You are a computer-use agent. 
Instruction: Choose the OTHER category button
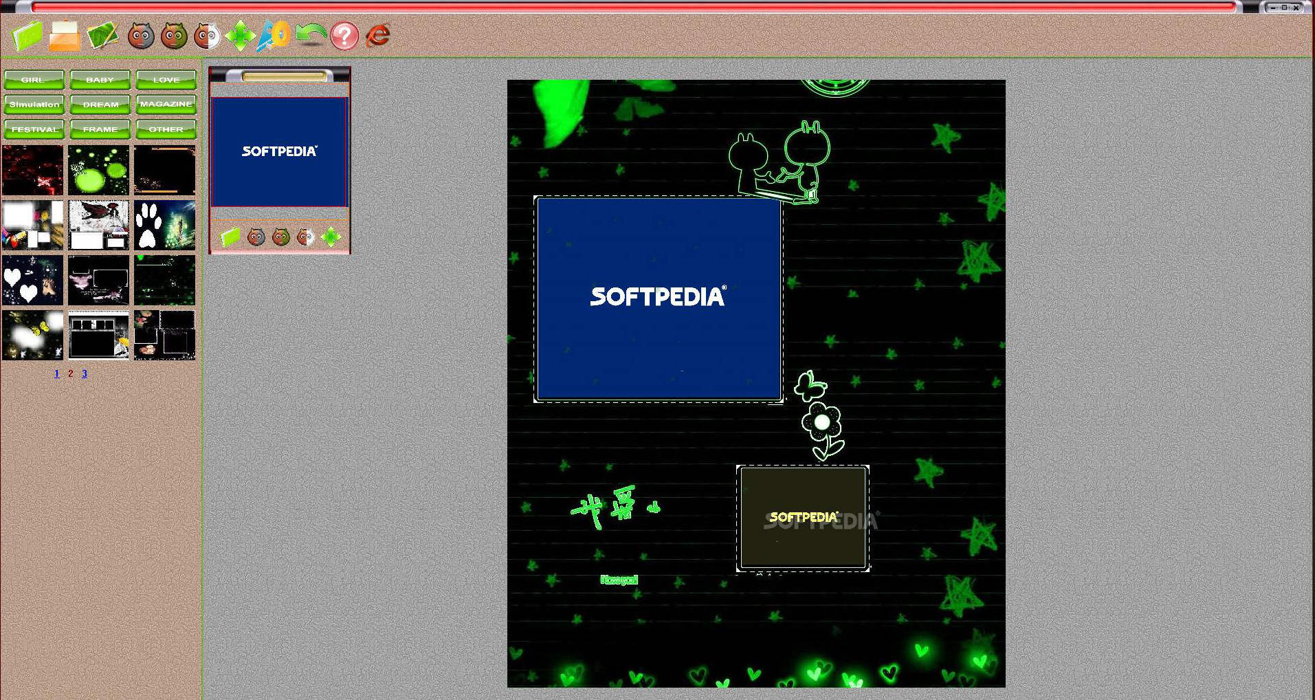[166, 129]
